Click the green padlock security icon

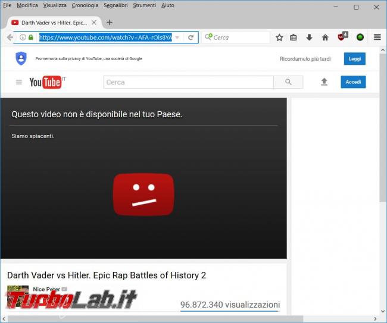(x=31, y=37)
